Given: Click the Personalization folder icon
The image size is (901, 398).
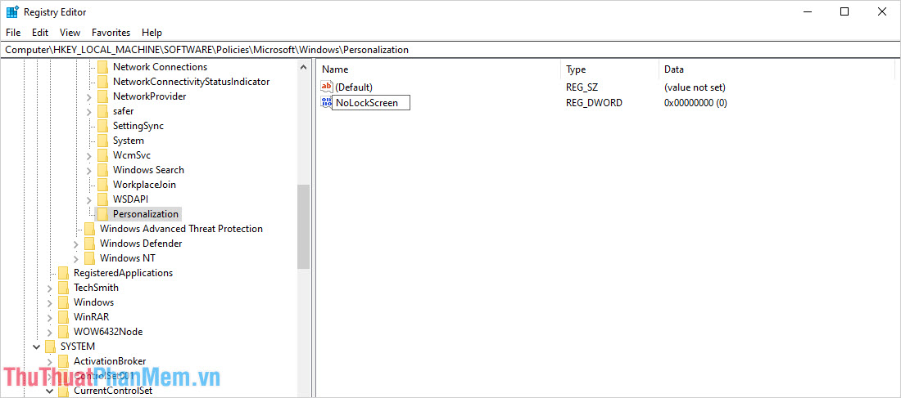Looking at the screenshot, I should 102,214.
